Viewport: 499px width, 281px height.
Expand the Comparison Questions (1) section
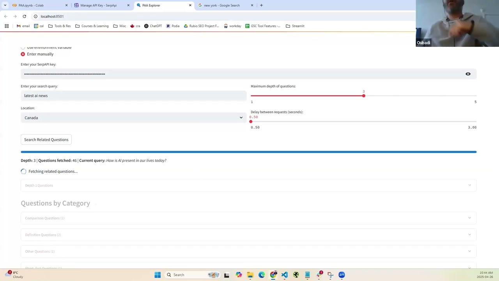(x=249, y=218)
